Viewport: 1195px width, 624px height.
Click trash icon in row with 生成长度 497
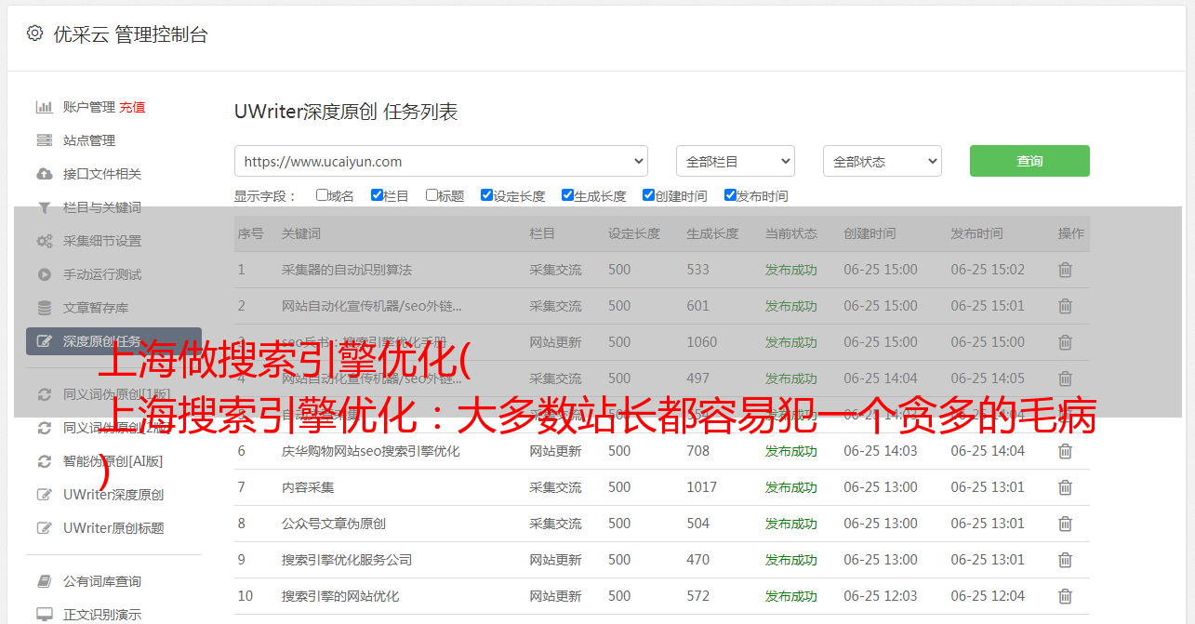[x=1065, y=378]
